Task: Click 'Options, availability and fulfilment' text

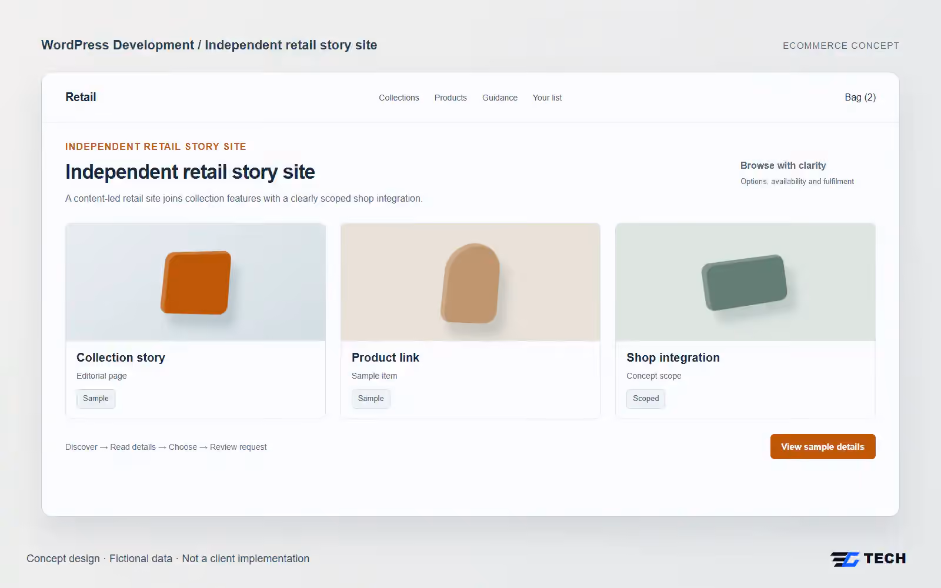Action: coord(797,182)
